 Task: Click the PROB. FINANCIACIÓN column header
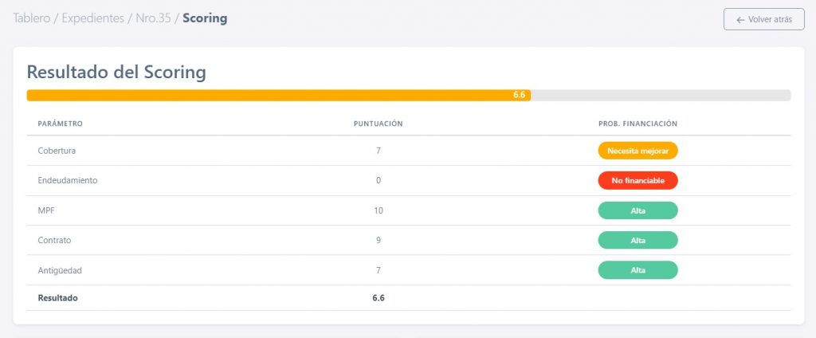pos(637,124)
